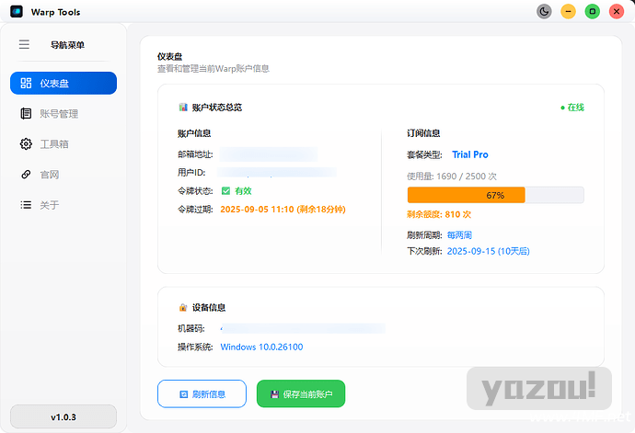Collapse the navigation menu hamburger icon
The width and height of the screenshot is (635, 433).
[x=24, y=44]
